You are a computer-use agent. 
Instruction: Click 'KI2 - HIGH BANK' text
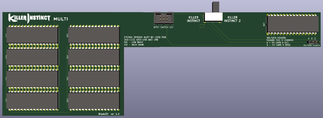click(134, 45)
